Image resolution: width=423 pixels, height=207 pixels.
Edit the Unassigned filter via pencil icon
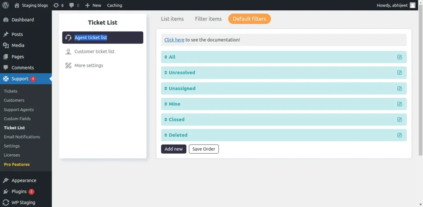pyautogui.click(x=399, y=88)
